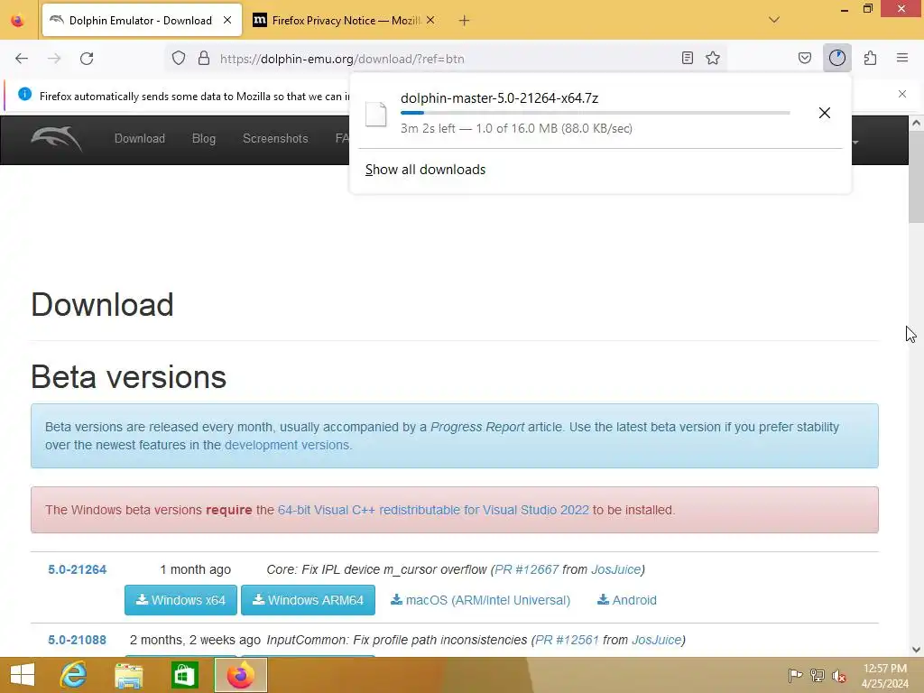The image size is (924, 693).
Task: Click the vertical scrollbar thumb
Action: point(916,176)
